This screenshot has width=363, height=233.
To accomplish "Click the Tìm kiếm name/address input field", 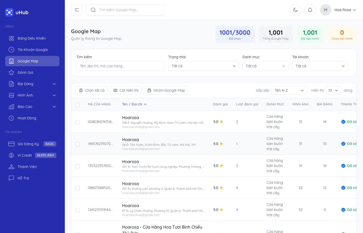I will pos(121,66).
